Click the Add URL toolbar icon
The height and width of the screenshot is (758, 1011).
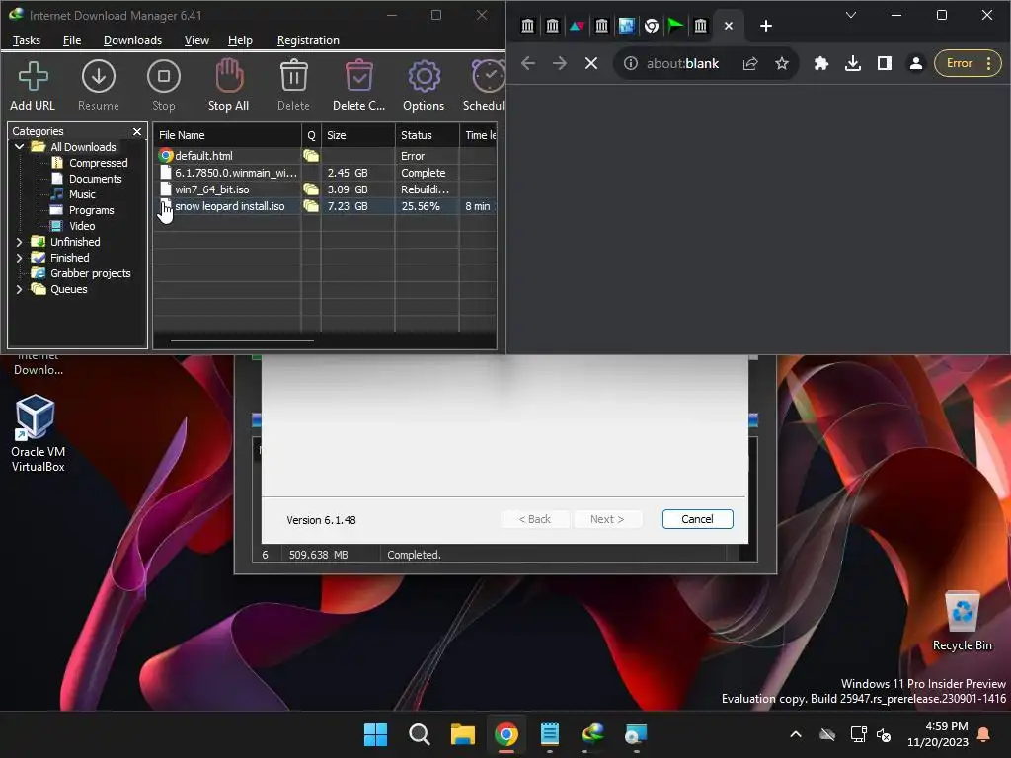(33, 86)
